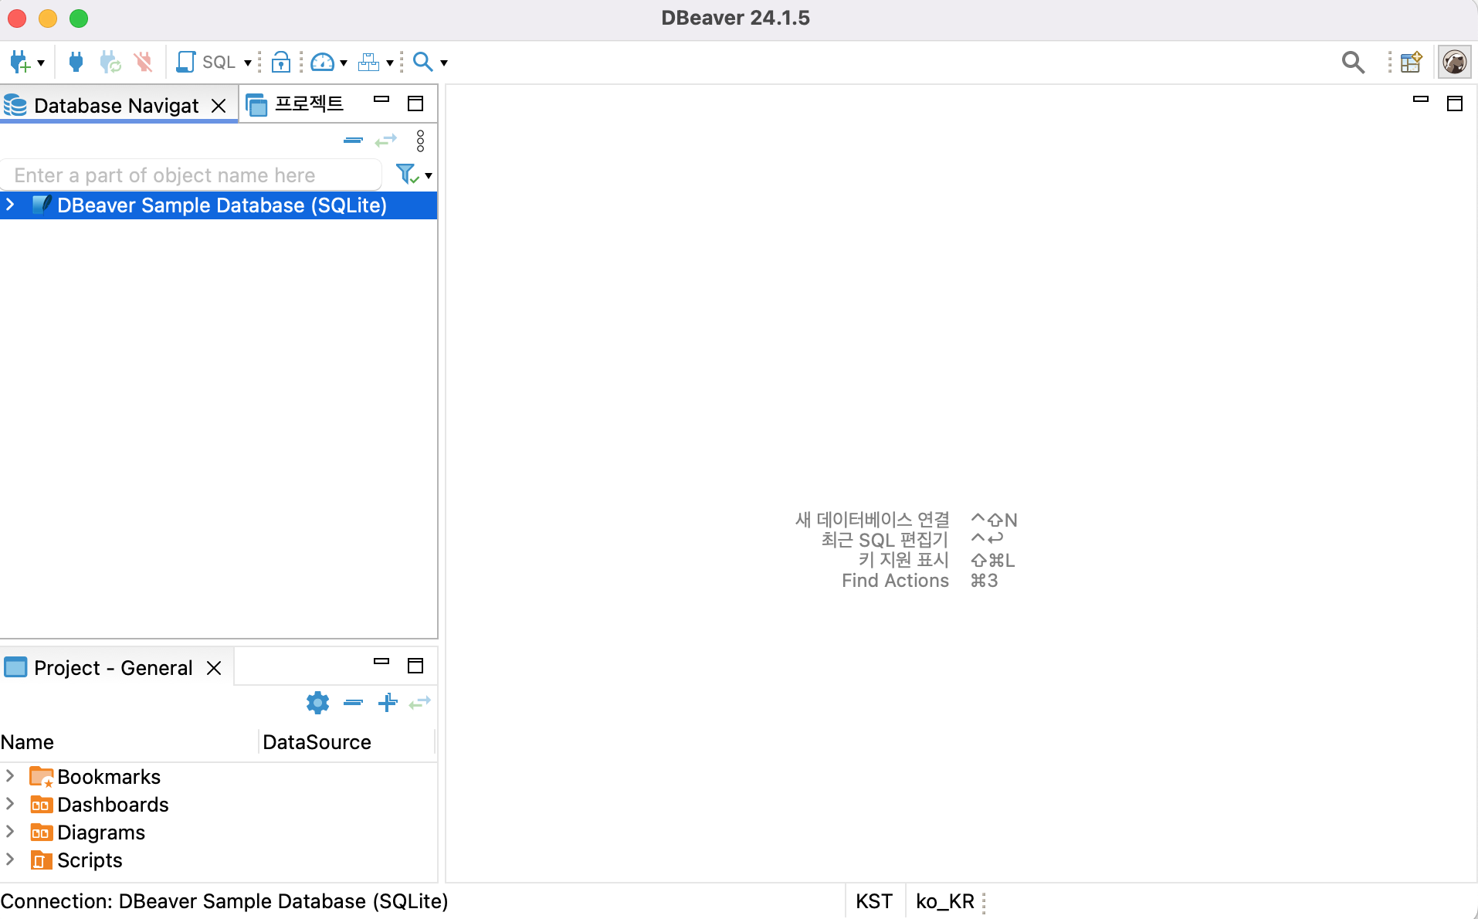Click the global search magnifier at top right
Viewport: 1478px width, 919px height.
coord(1353,62)
